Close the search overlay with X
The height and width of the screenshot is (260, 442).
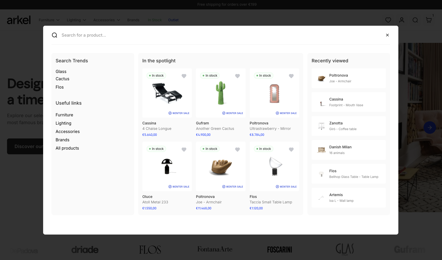(387, 35)
